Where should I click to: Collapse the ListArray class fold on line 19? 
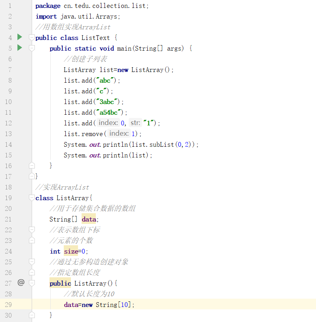32,198
